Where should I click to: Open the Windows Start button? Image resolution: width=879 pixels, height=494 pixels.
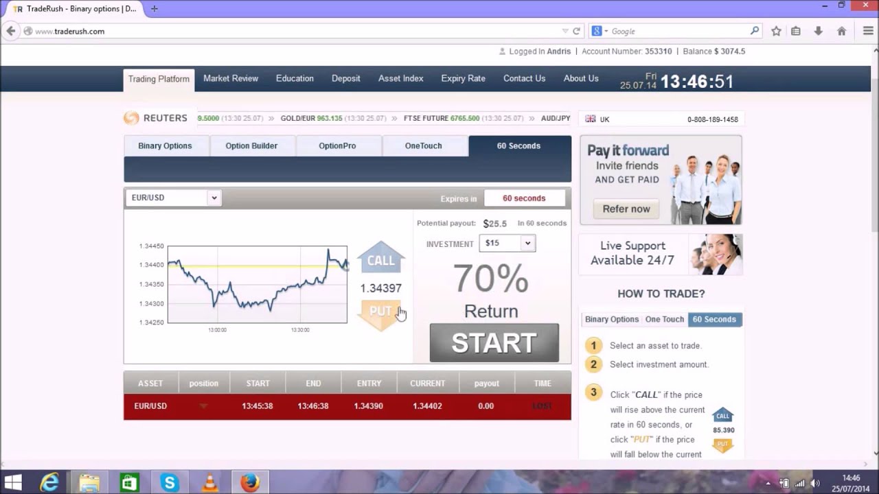pos(12,482)
